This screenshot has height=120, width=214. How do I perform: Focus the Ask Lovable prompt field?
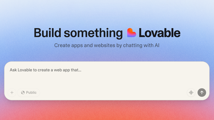[x=107, y=76]
